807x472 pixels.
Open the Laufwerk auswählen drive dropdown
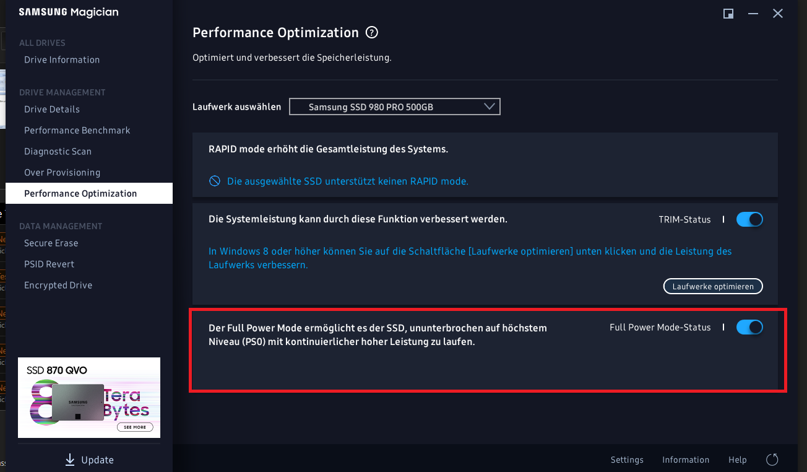395,107
